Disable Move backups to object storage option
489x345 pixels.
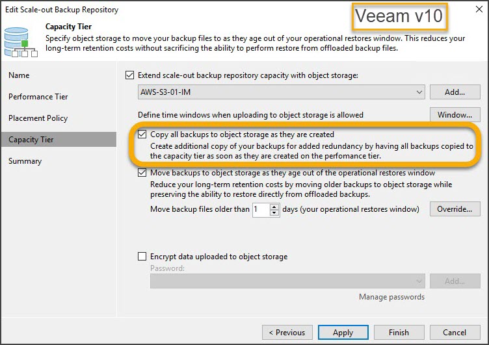coord(142,173)
